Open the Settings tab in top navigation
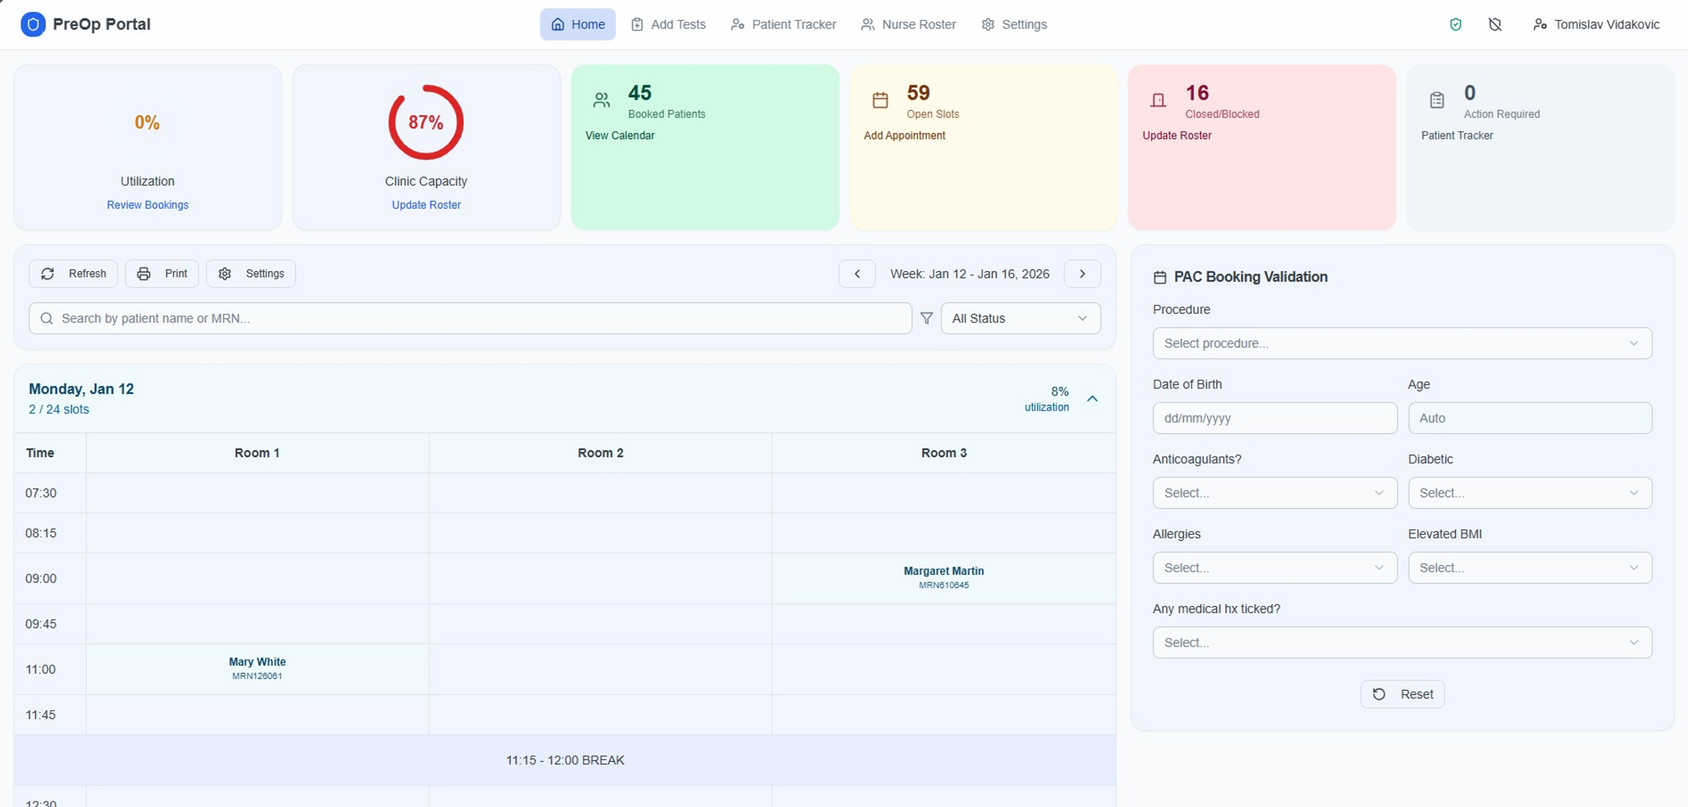Viewport: 1688px width, 807px height. [x=1014, y=24]
